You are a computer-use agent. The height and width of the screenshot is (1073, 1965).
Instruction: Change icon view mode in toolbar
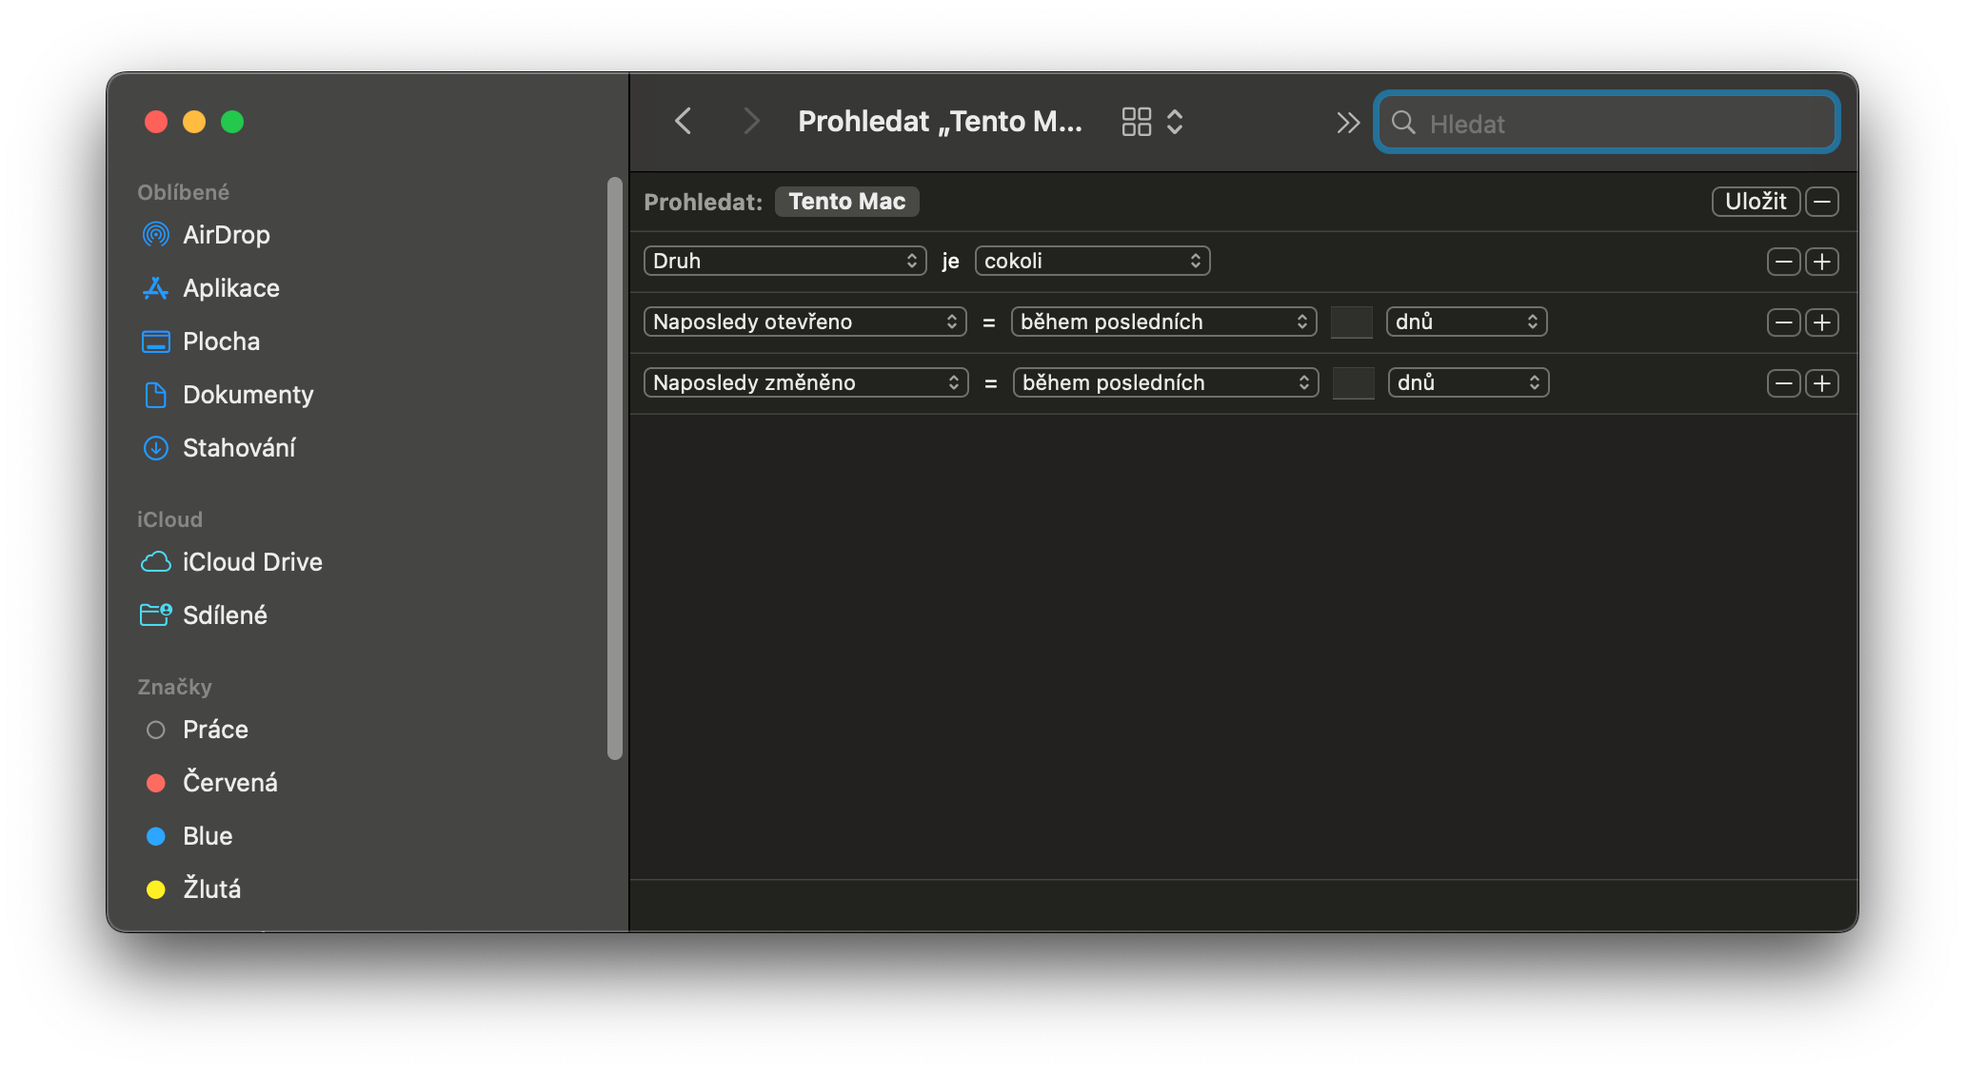coord(1137,122)
